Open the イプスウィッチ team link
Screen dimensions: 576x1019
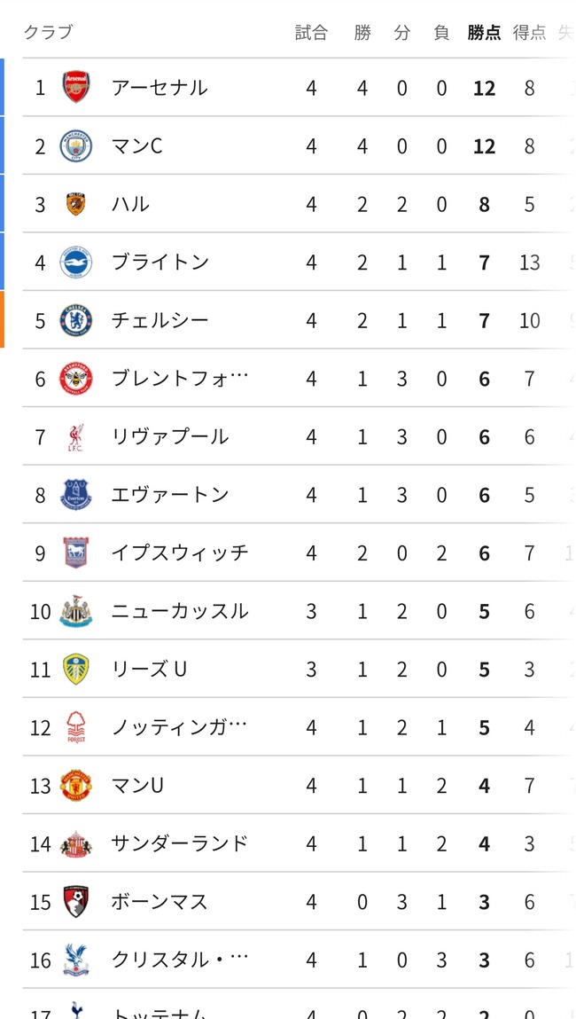pos(180,553)
